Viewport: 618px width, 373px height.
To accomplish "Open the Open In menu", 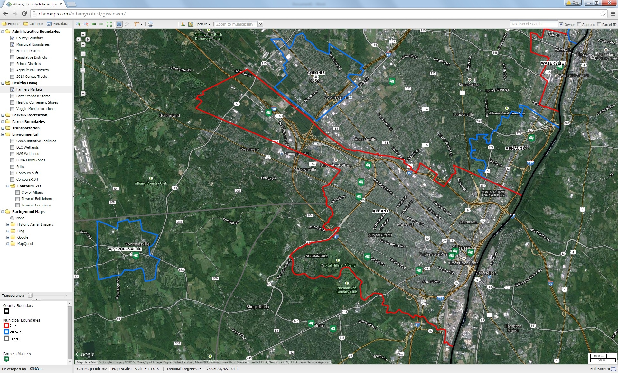I will click(202, 24).
